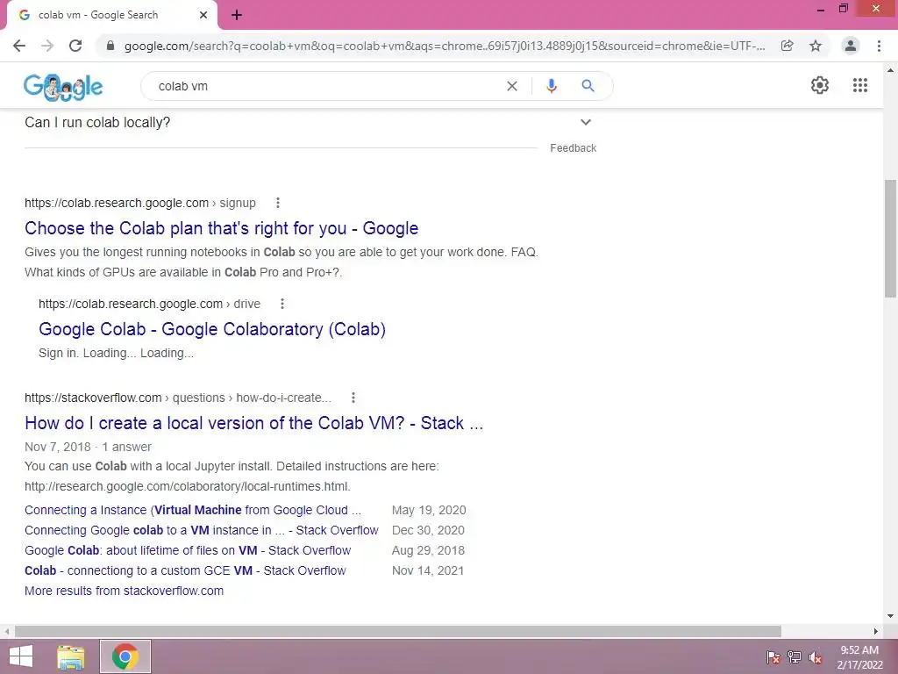Open 'Google Colab: about lifetime of files on VM'
898x674 pixels.
click(x=188, y=550)
